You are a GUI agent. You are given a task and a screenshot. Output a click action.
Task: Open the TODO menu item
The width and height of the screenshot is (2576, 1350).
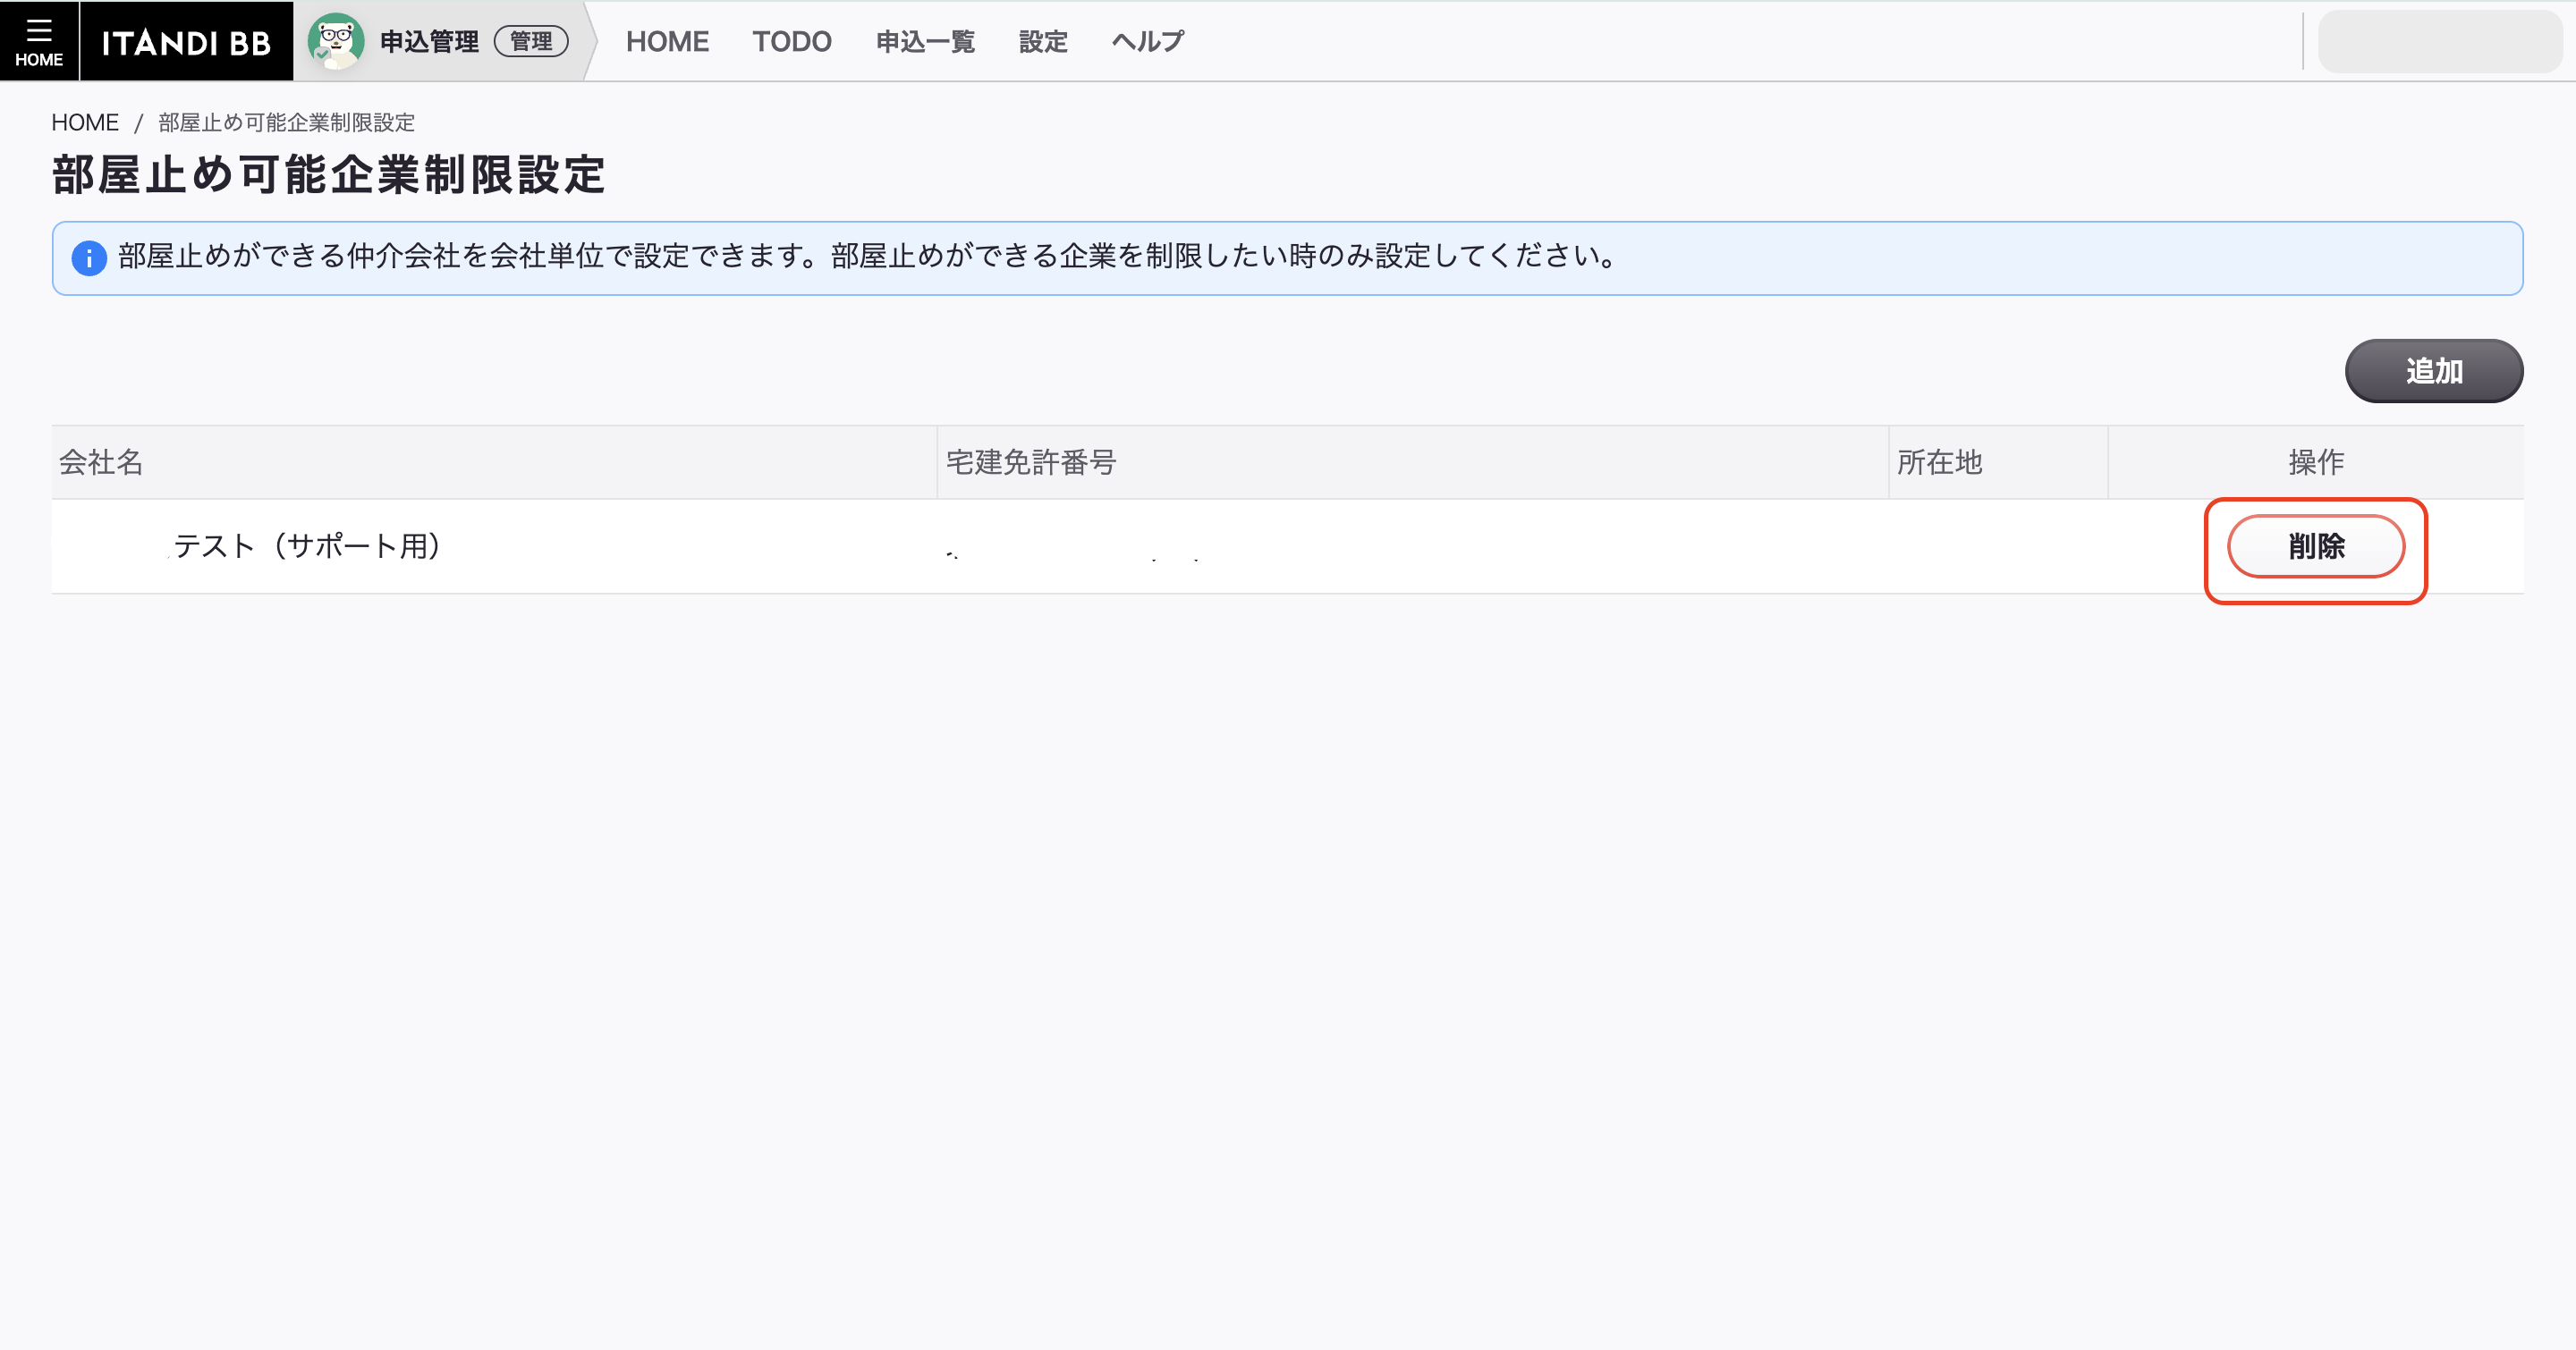(x=792, y=41)
